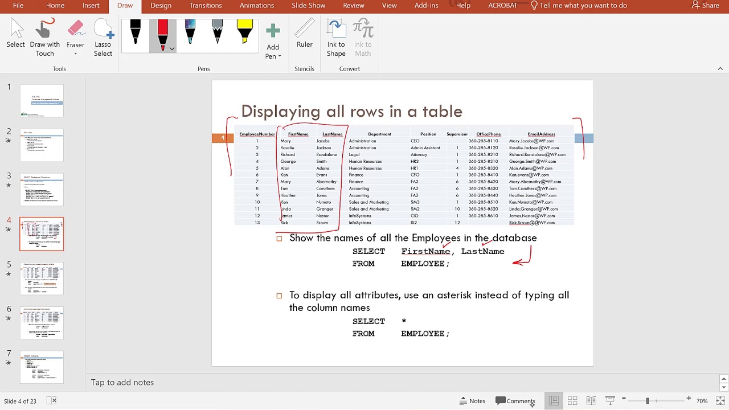Click the 70% zoom level
This screenshot has height=410, width=729.
click(x=702, y=401)
